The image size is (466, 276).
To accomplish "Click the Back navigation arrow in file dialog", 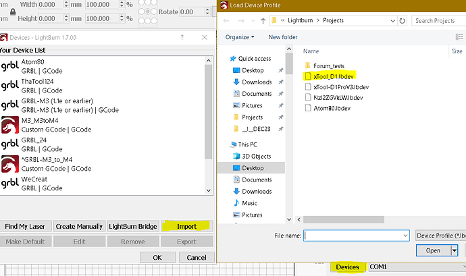I will (x=226, y=21).
